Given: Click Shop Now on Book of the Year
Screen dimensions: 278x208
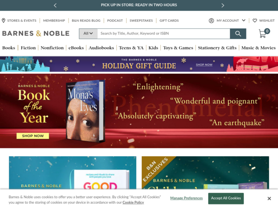Looking at the screenshot, I should click(x=33, y=136).
